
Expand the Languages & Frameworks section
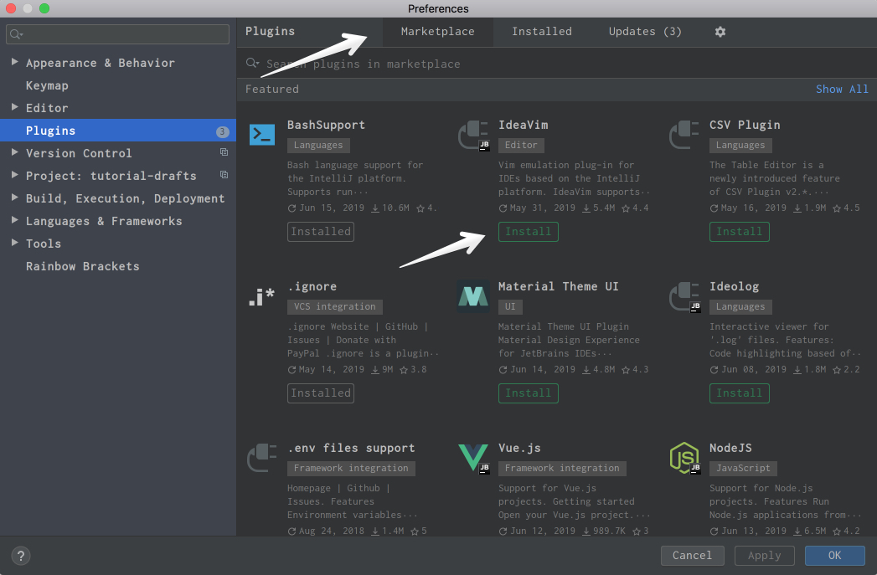click(x=15, y=220)
